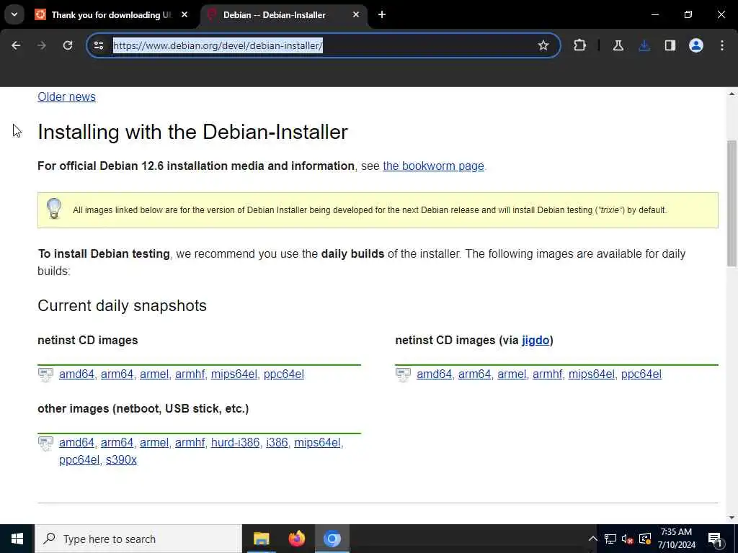
Task: Open the Chrome profile avatar
Action: (696, 45)
